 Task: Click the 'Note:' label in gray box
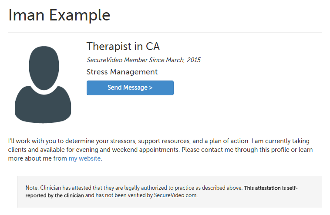(32, 188)
